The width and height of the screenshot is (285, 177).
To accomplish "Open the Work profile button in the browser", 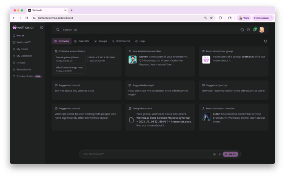I will click(x=244, y=18).
